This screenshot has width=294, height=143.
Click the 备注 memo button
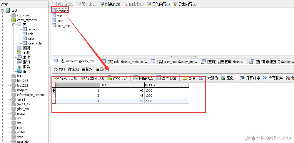189,78
